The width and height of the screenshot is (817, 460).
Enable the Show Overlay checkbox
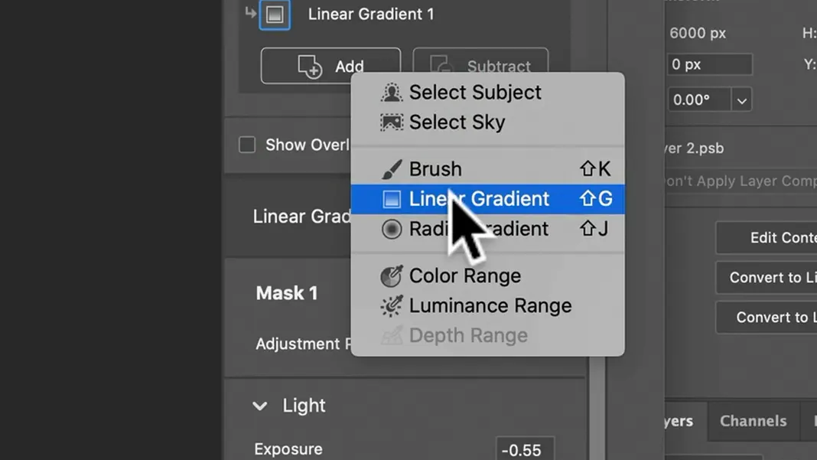[247, 145]
